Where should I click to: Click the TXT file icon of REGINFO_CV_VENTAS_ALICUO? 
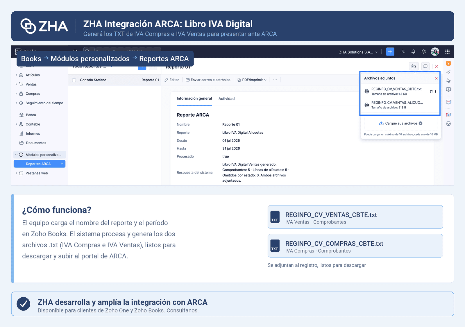tap(367, 105)
